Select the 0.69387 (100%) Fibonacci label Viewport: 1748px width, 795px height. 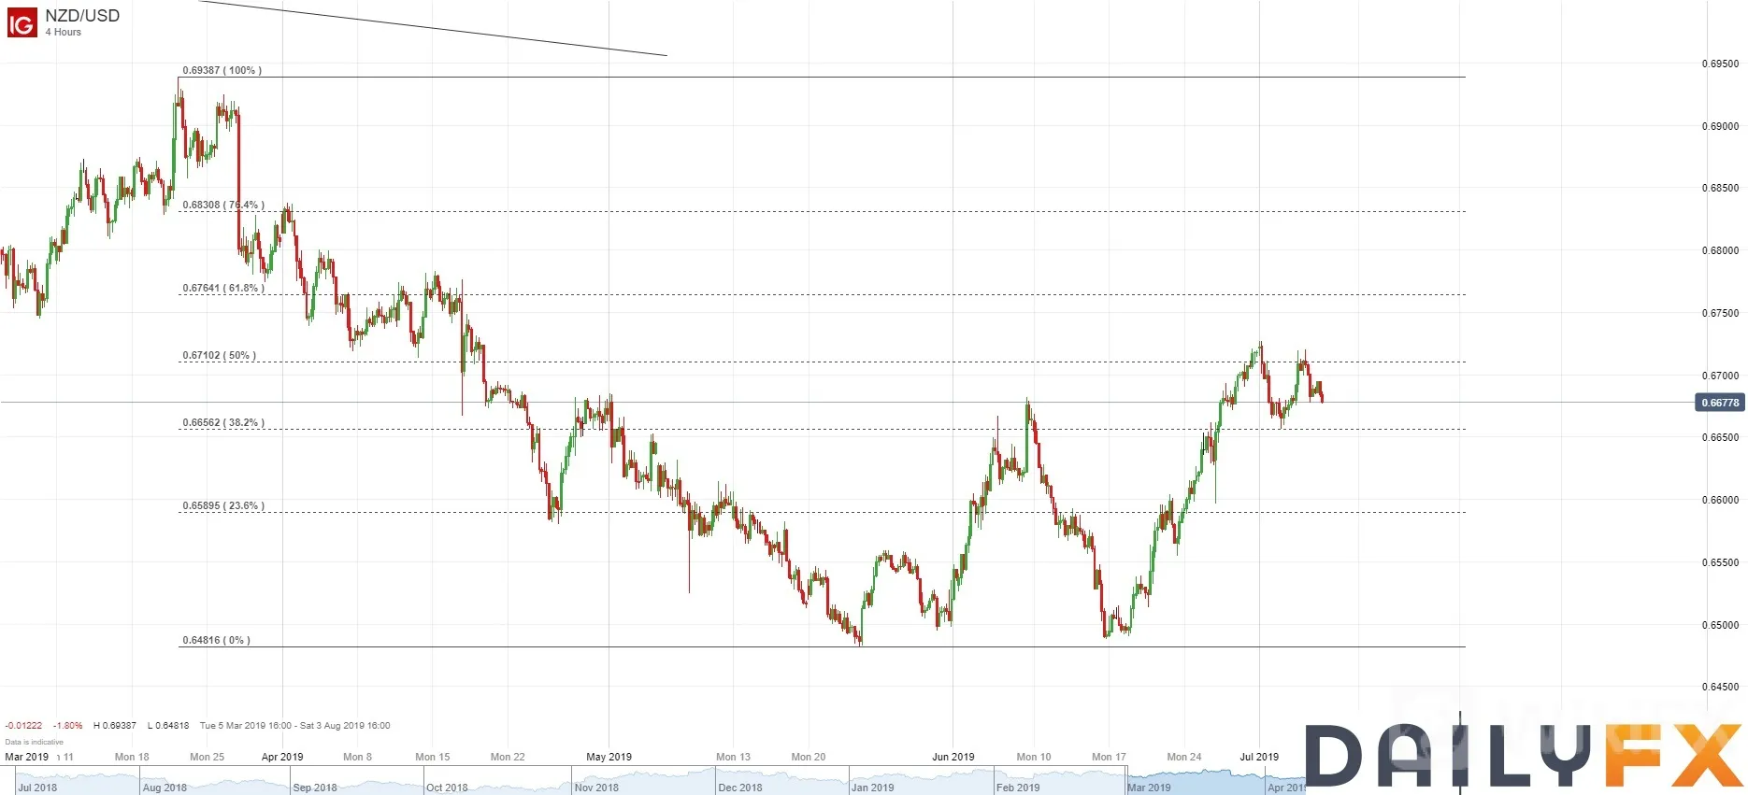[x=222, y=70]
